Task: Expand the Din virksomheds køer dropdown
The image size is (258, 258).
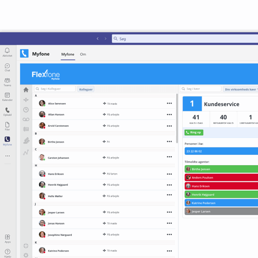Action: (240, 89)
